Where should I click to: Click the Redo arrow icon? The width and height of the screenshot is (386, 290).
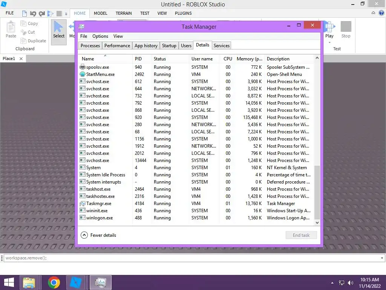click(x=42, y=14)
